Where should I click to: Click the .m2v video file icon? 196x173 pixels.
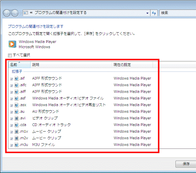[x=17, y=138]
